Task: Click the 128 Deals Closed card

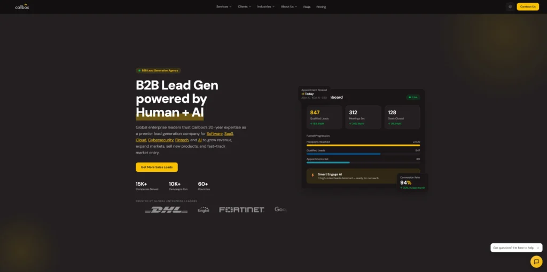Action: tap(402, 117)
